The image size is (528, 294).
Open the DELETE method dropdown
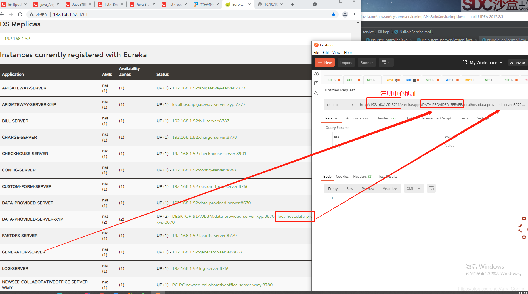point(340,105)
